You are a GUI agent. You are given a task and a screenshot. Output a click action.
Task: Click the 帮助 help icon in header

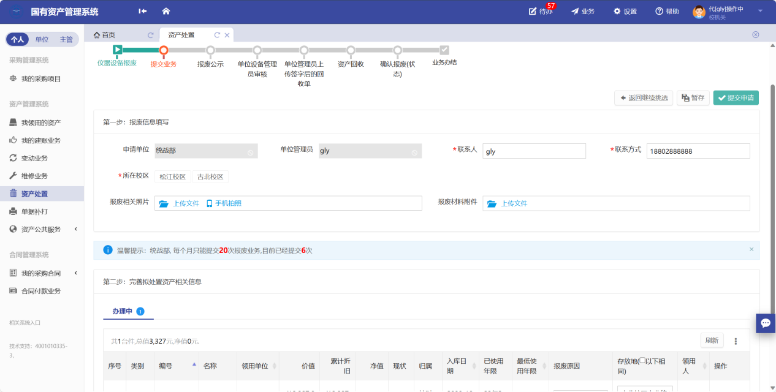coord(660,11)
